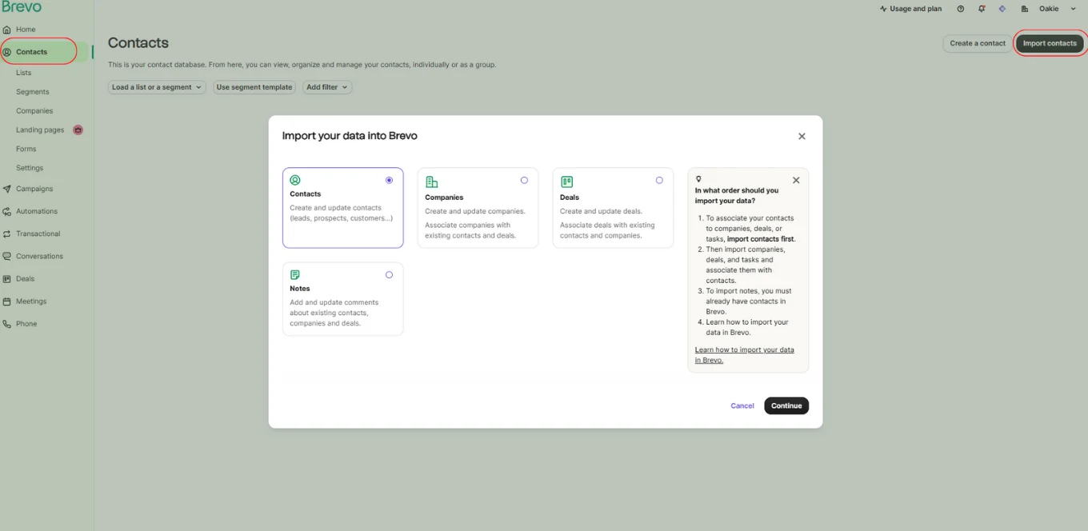Click the Conversations chat icon
Viewport: 1088px width, 531px height.
click(x=7, y=257)
